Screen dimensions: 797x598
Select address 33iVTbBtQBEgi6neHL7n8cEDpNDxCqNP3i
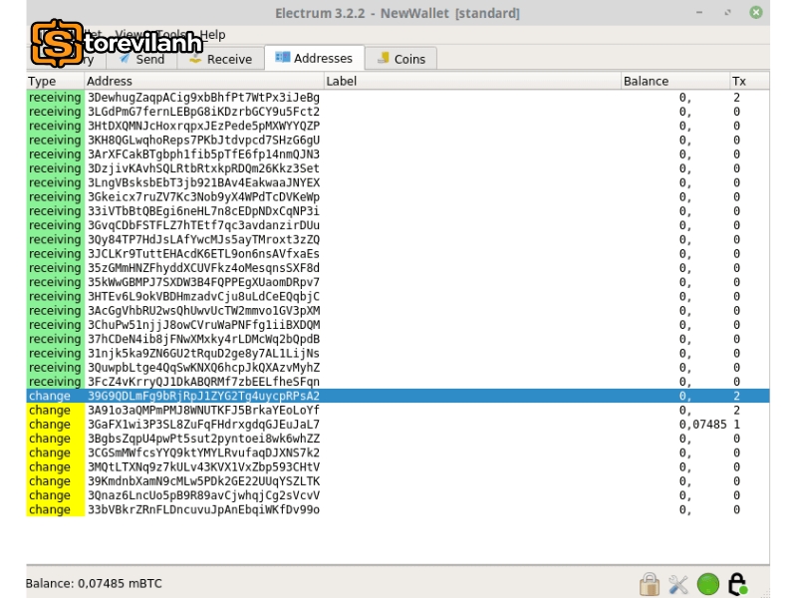[x=203, y=211]
